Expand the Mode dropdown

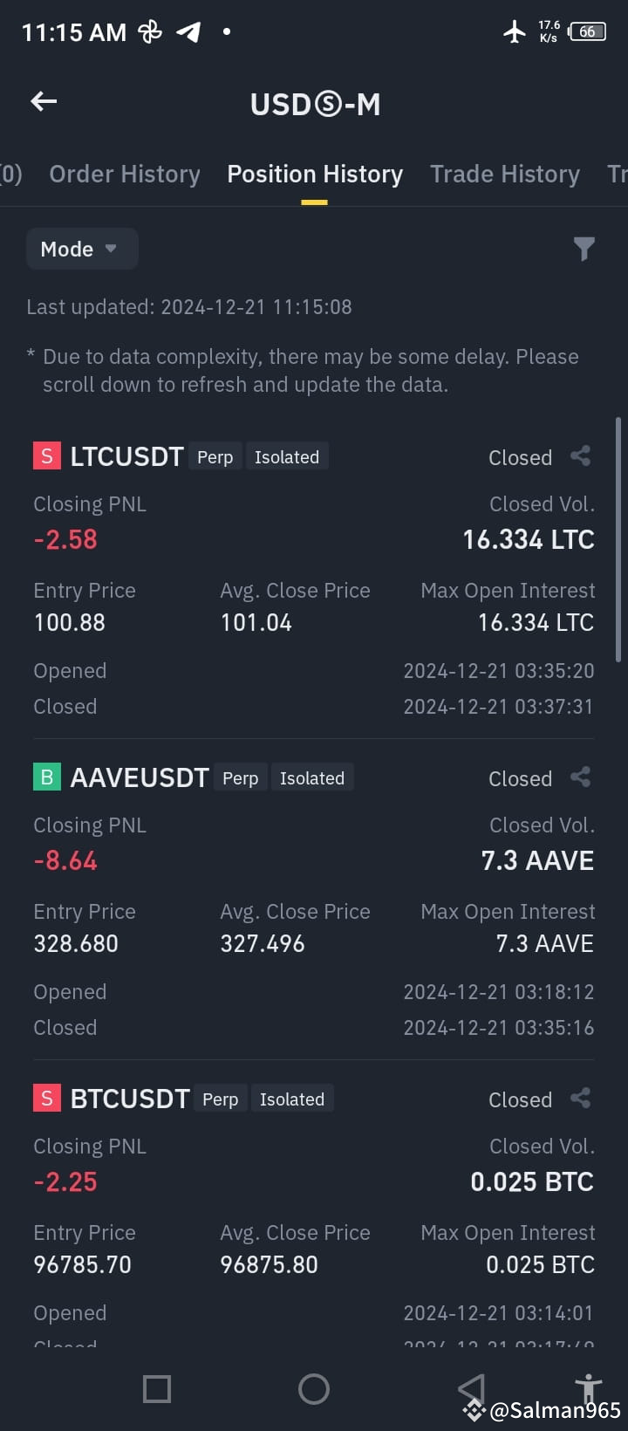point(82,249)
